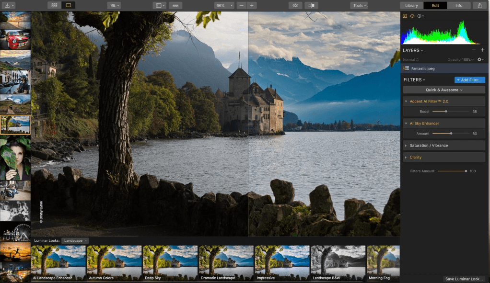Click the zoom in plus button

coord(252,5)
